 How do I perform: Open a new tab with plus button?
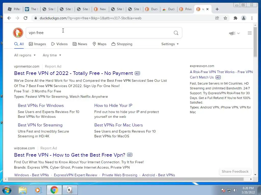pyautogui.click(x=217, y=9)
